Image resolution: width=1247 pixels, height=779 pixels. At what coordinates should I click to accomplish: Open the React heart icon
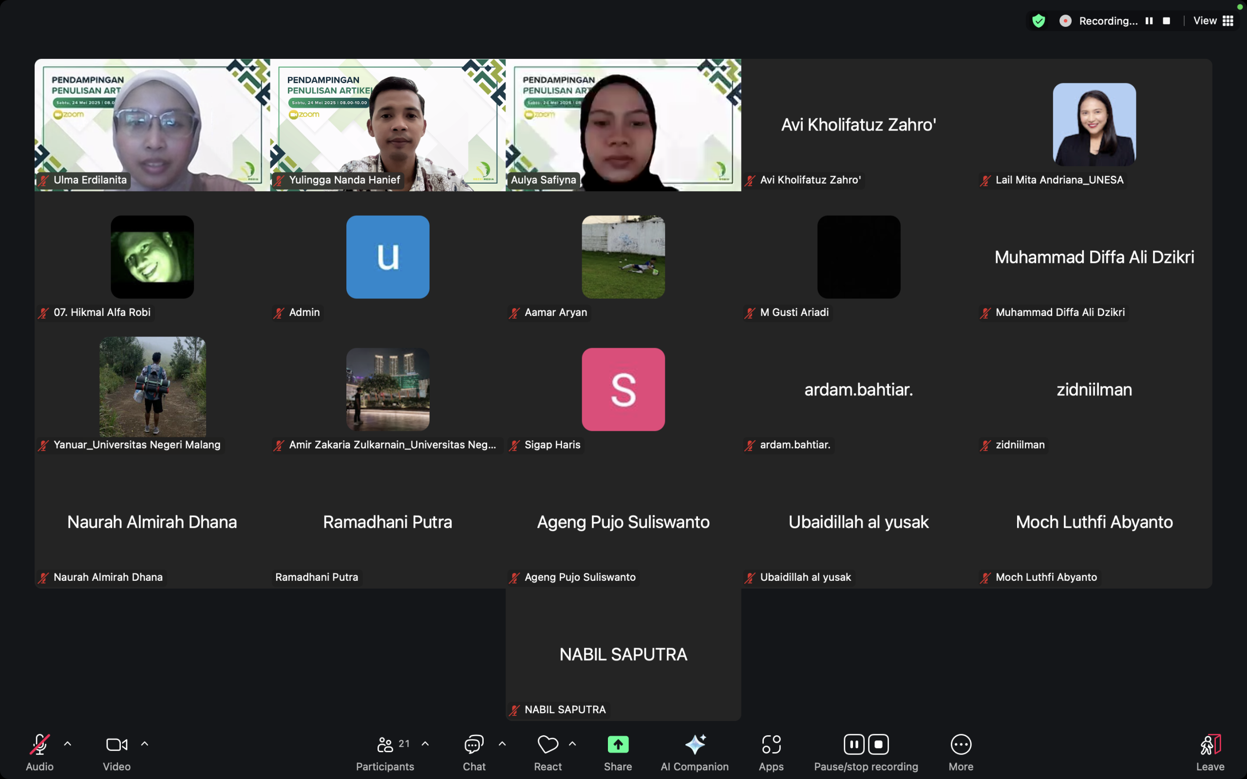tap(548, 744)
